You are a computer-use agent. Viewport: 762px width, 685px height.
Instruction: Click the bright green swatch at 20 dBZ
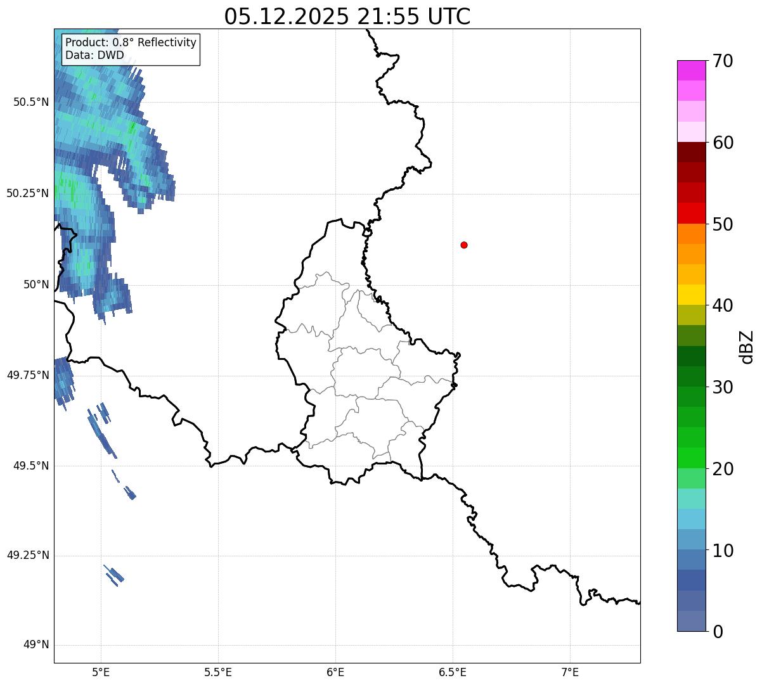pos(692,458)
